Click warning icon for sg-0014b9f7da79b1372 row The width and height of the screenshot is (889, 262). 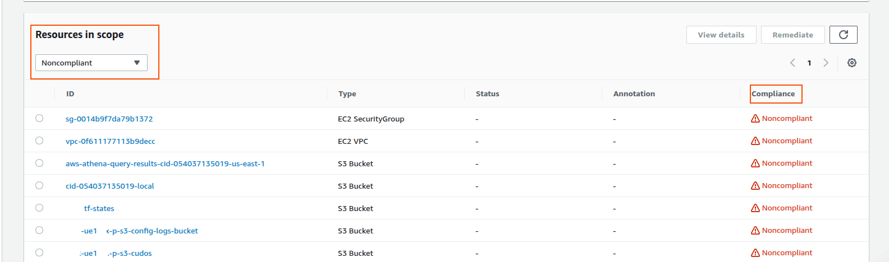click(x=755, y=119)
